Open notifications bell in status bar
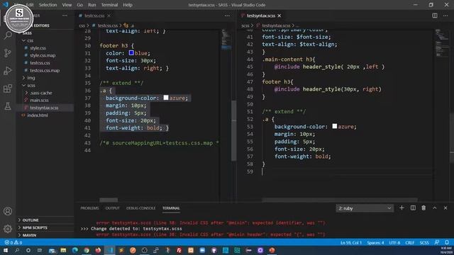454x255 pixels. [x=447, y=242]
